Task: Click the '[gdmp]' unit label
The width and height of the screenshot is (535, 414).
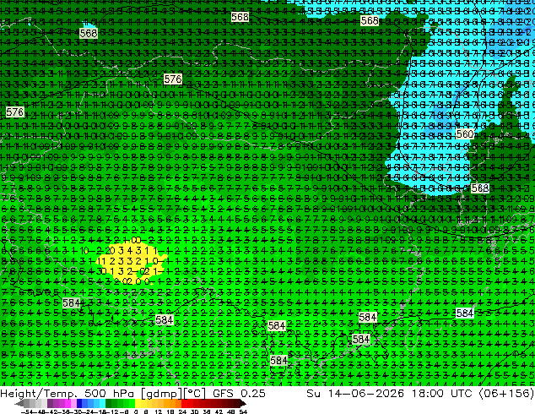Action: [161, 394]
